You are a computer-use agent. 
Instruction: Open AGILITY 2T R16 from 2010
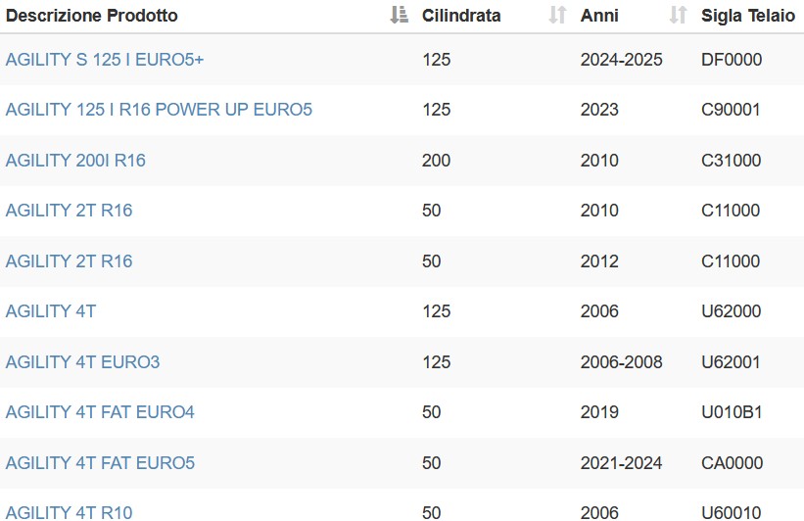[x=69, y=211]
